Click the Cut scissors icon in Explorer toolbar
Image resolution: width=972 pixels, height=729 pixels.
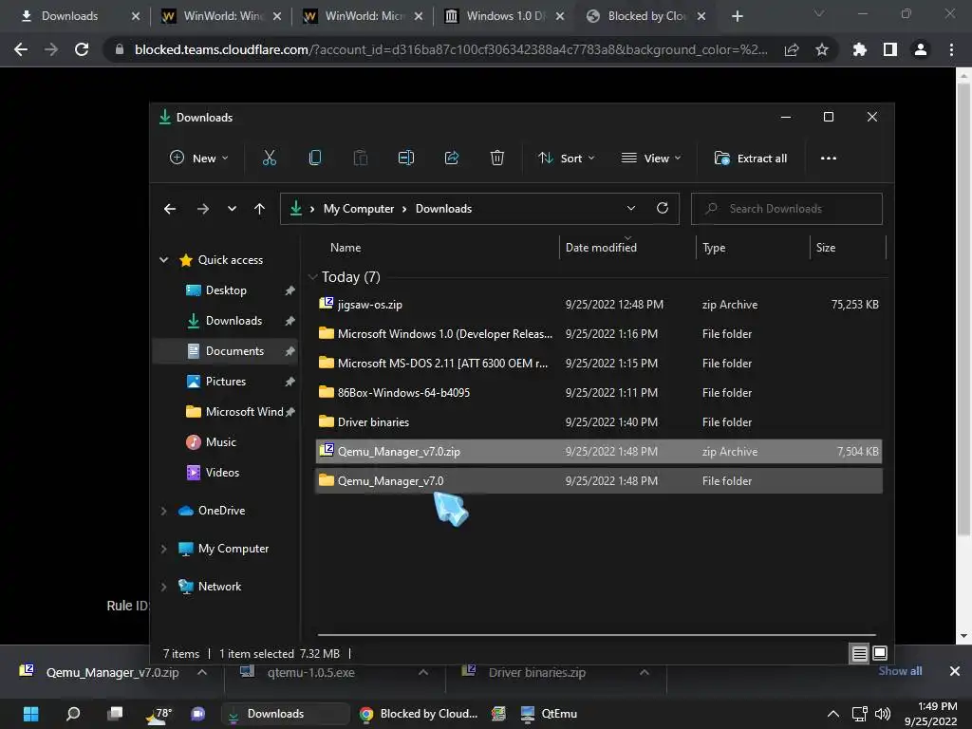click(269, 159)
